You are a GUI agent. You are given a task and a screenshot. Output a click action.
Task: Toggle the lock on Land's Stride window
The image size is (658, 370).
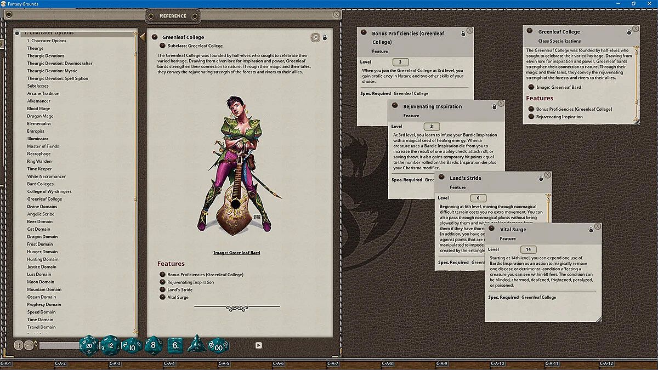(x=541, y=178)
